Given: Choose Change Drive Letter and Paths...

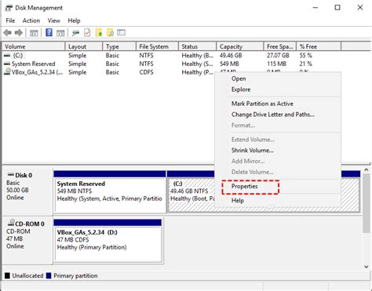Looking at the screenshot, I should [x=273, y=115].
